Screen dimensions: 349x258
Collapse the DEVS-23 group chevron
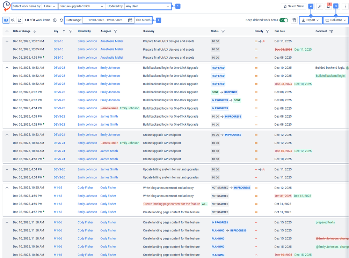[7, 67]
